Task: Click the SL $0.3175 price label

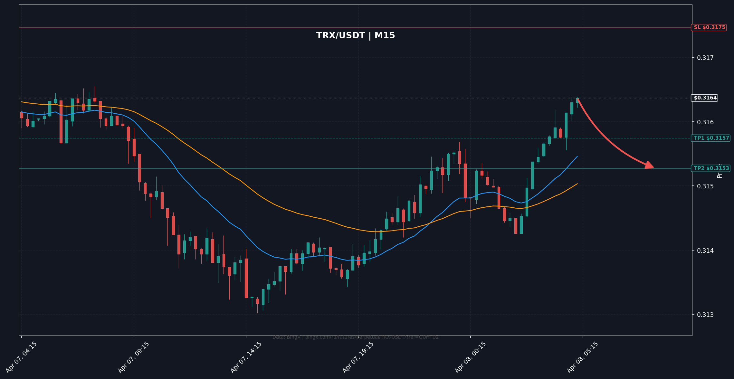Action: click(x=709, y=27)
